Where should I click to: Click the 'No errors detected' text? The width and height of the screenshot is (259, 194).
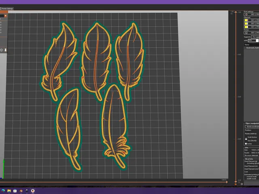[x=251, y=155]
